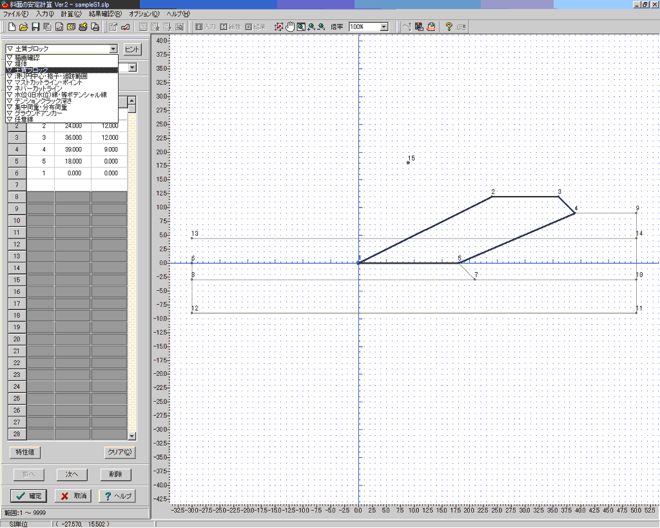Click the first greyed table icon
Screen dimensions: 660x528
(143, 27)
